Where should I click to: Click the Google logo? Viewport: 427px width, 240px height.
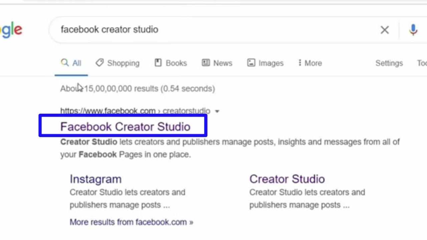11,30
